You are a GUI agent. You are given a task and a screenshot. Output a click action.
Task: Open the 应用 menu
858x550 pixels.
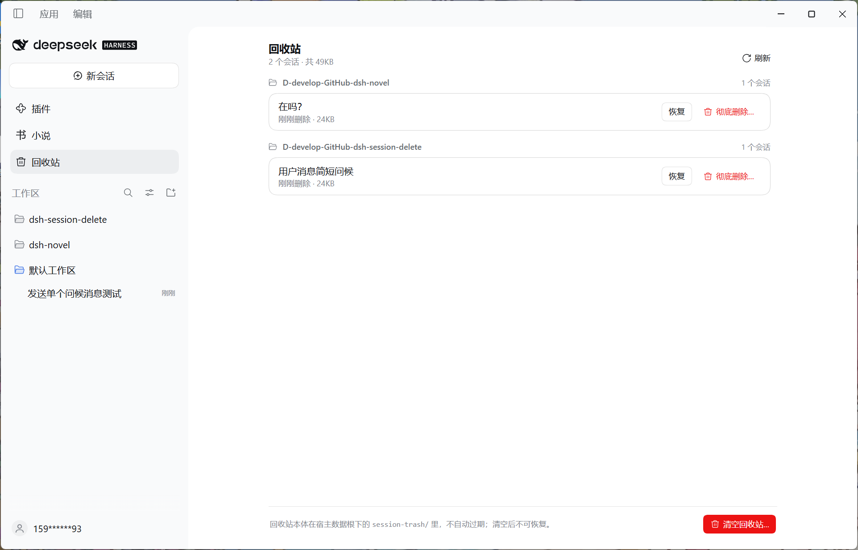point(49,14)
